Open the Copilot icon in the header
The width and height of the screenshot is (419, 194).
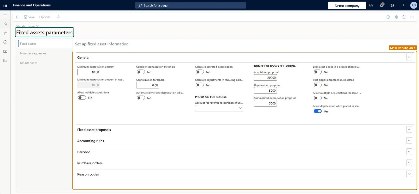(371, 5)
